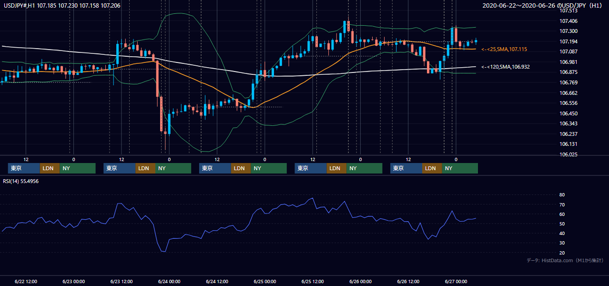This screenshot has height=286, width=609.
Task: Click price axis label 106.025
Action: point(569,154)
